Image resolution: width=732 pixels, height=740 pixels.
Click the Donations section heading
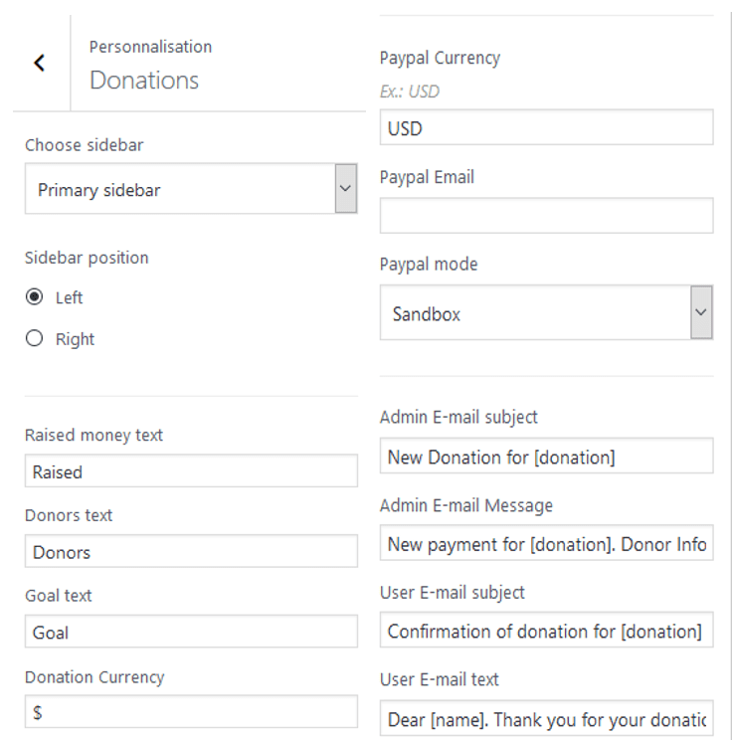click(x=144, y=81)
